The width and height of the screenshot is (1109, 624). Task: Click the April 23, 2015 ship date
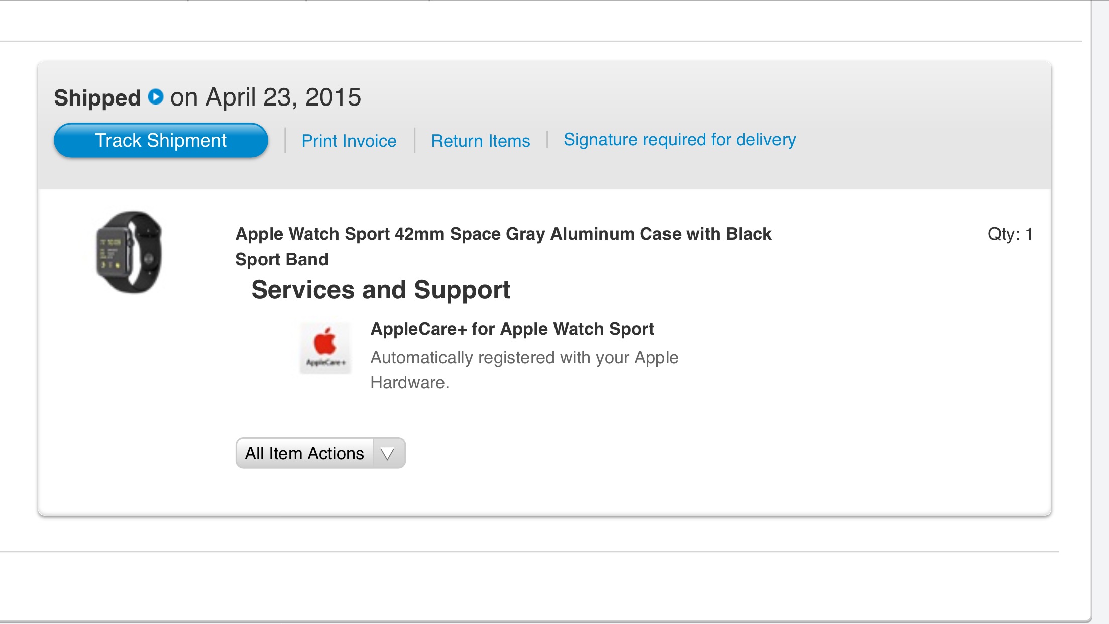283,97
